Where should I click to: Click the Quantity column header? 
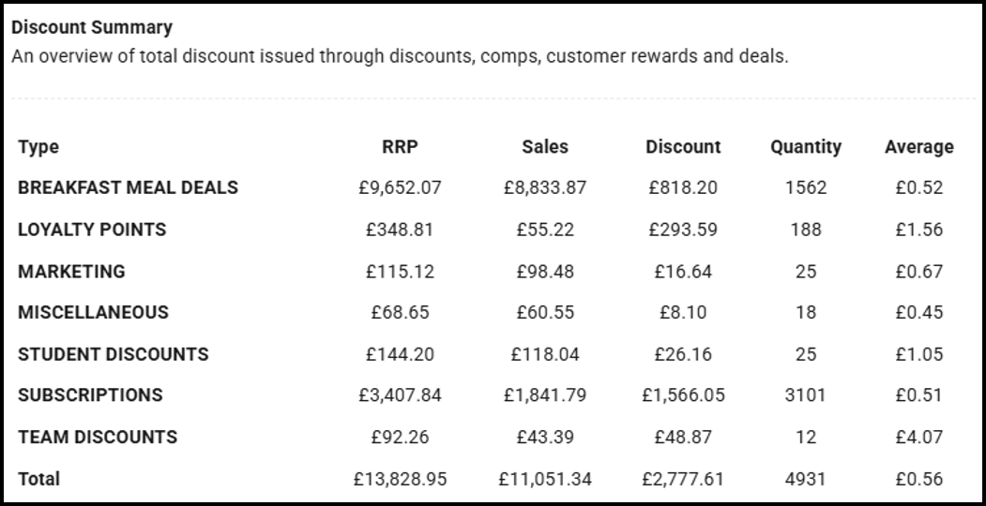tap(806, 147)
